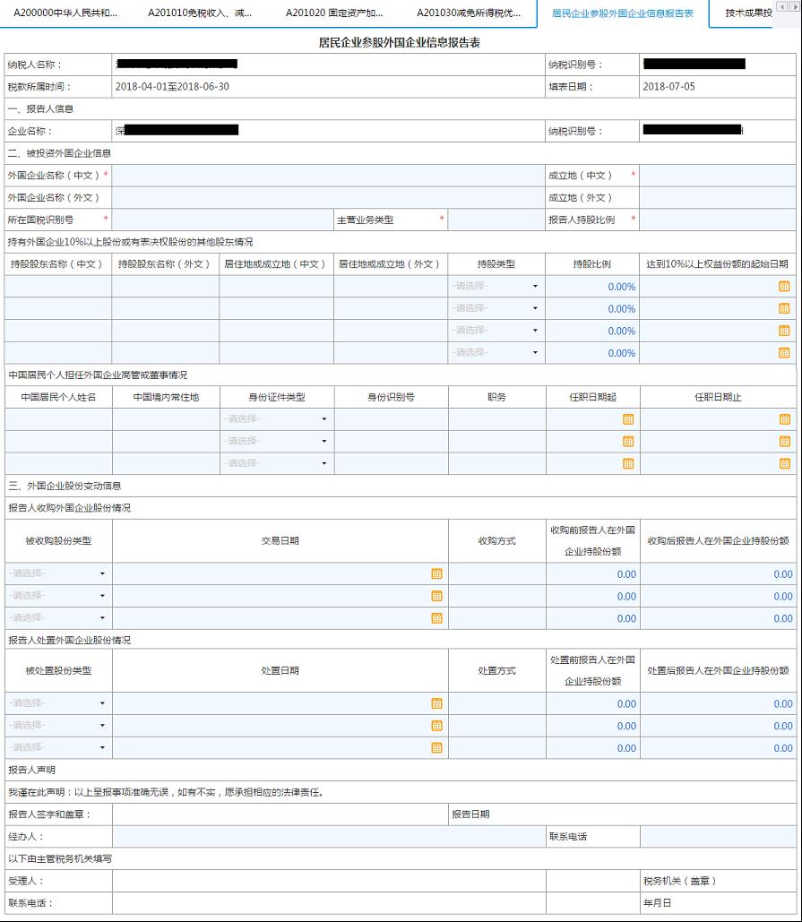The width and height of the screenshot is (802, 922).
Task: Open first 被处置股份类型 selector
Action: pos(56,704)
